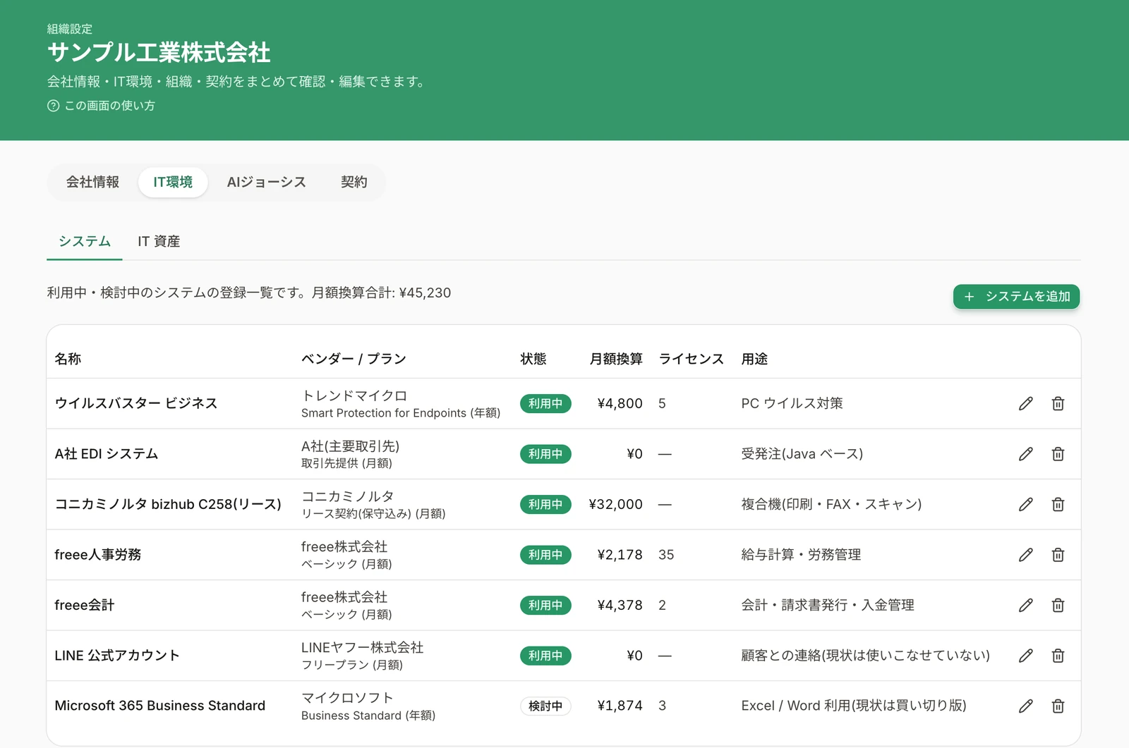This screenshot has width=1129, height=748.
Task: Select the freee会計 name
Action: [85, 605]
